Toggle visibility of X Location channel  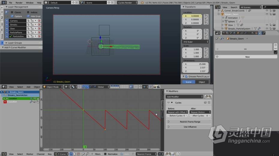coord(5,102)
